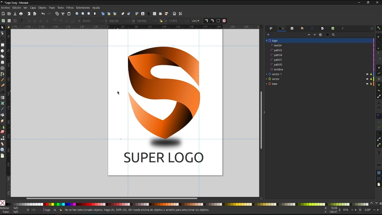The width and height of the screenshot is (382, 215).
Task: Open a file with folder icon
Action: coord(9,14)
